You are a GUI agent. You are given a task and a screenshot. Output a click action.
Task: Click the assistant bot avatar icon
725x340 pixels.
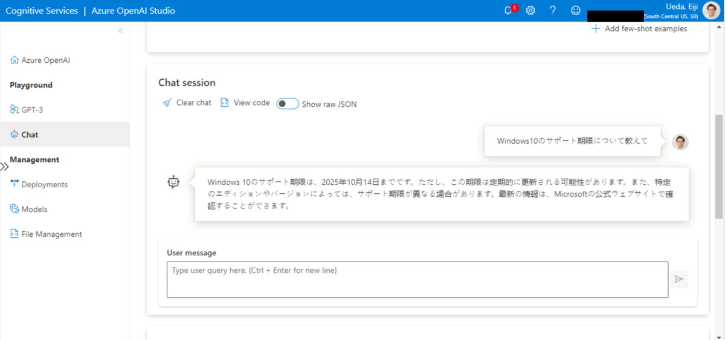[174, 181]
